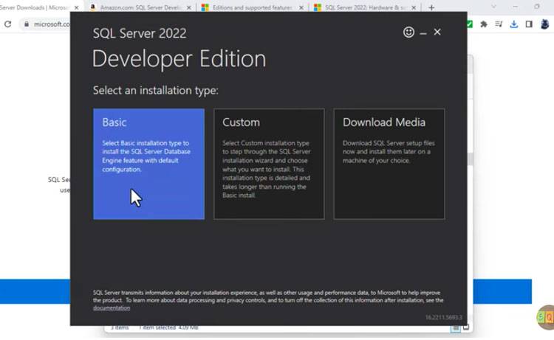This screenshot has width=554, height=340.
Task: Toggle the browser side panel icon
Action: click(529, 24)
